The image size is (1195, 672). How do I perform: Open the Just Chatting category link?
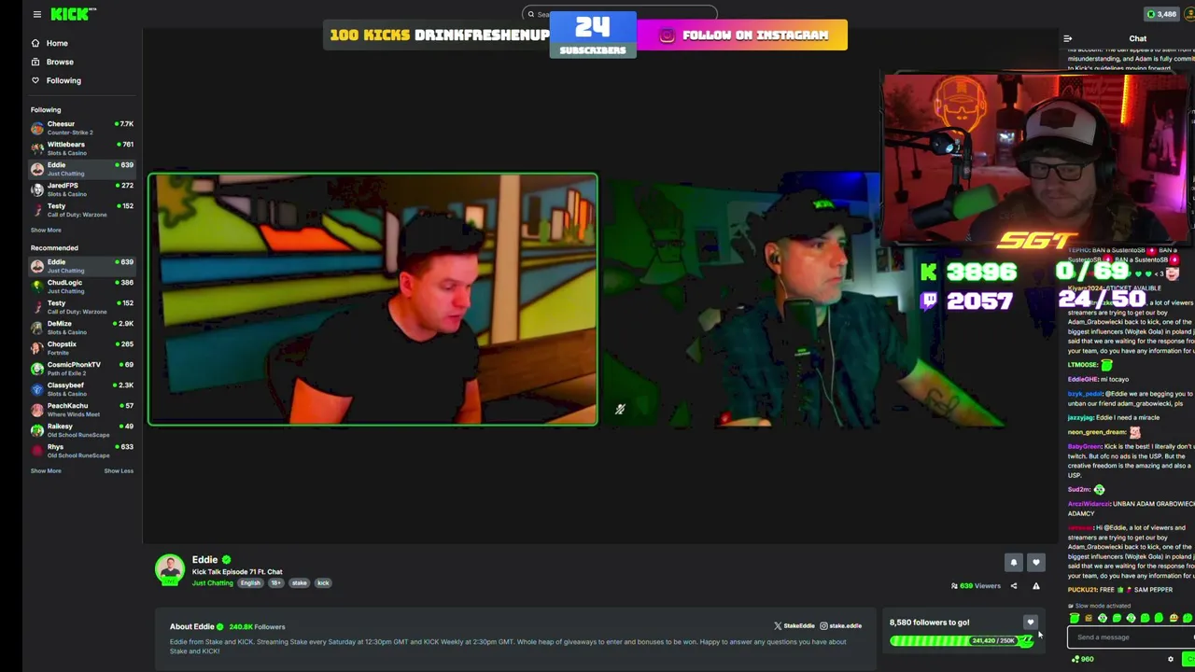click(x=213, y=583)
